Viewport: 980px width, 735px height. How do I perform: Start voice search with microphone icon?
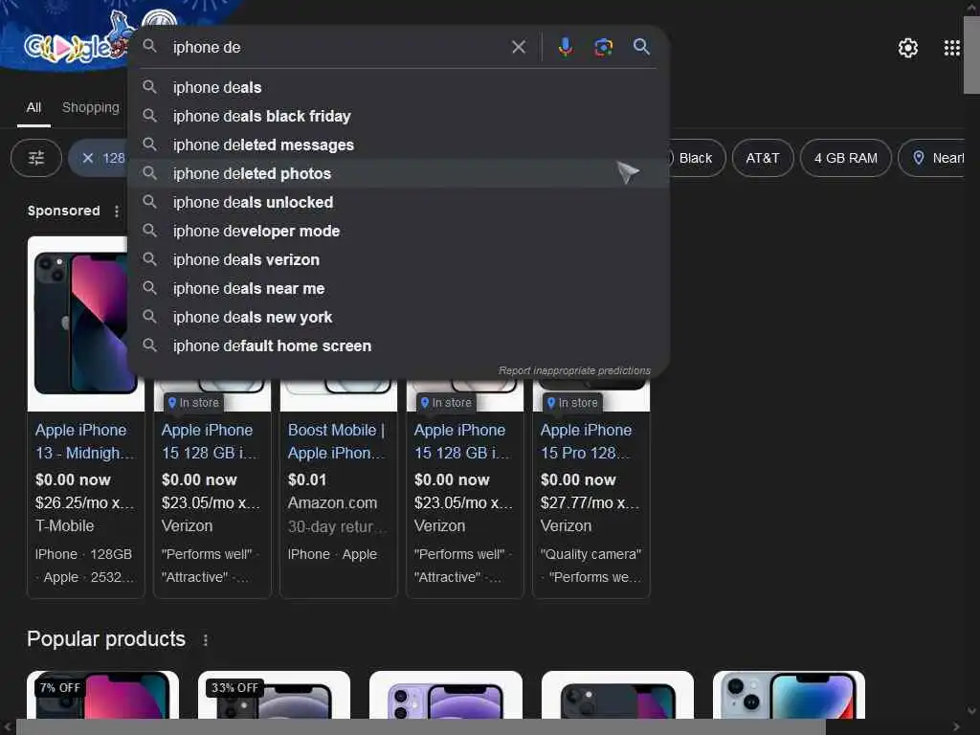[565, 47]
